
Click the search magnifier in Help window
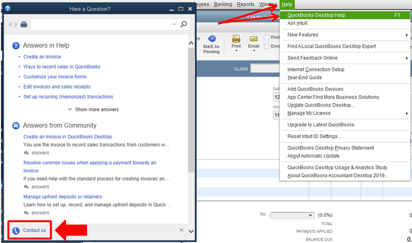(183, 24)
